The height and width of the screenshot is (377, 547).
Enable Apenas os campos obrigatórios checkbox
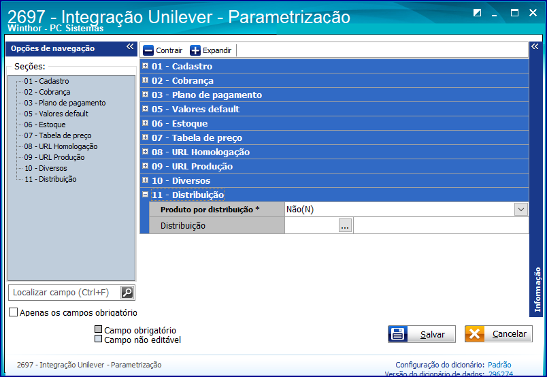click(13, 312)
